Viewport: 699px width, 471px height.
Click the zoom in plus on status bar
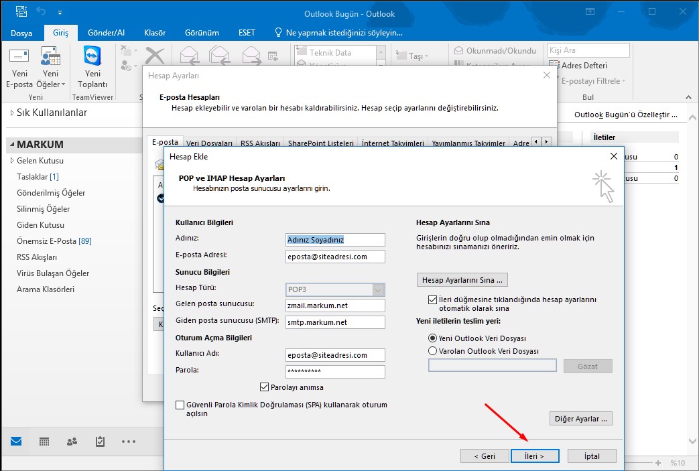[658, 463]
